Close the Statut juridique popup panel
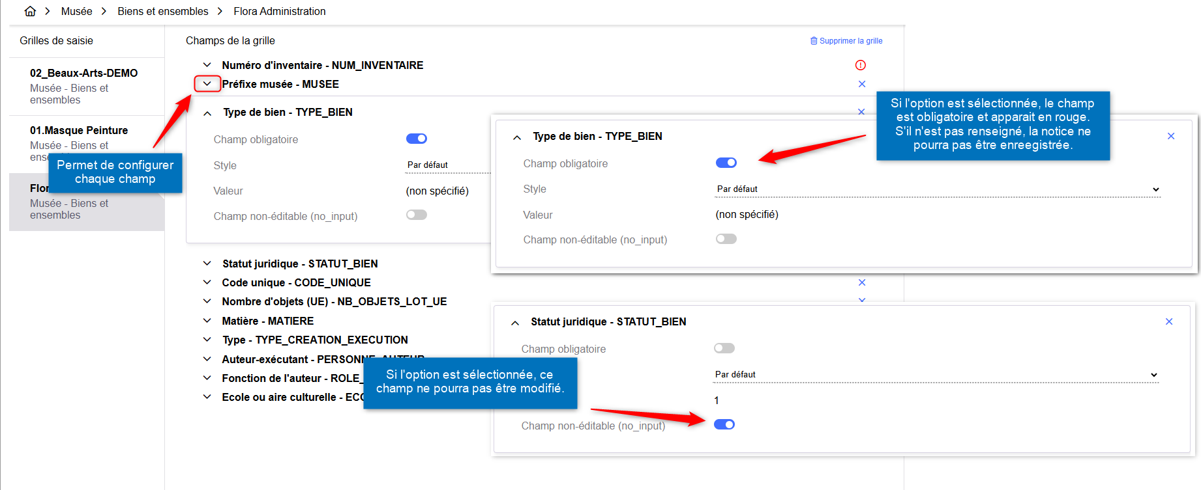 click(x=1169, y=321)
